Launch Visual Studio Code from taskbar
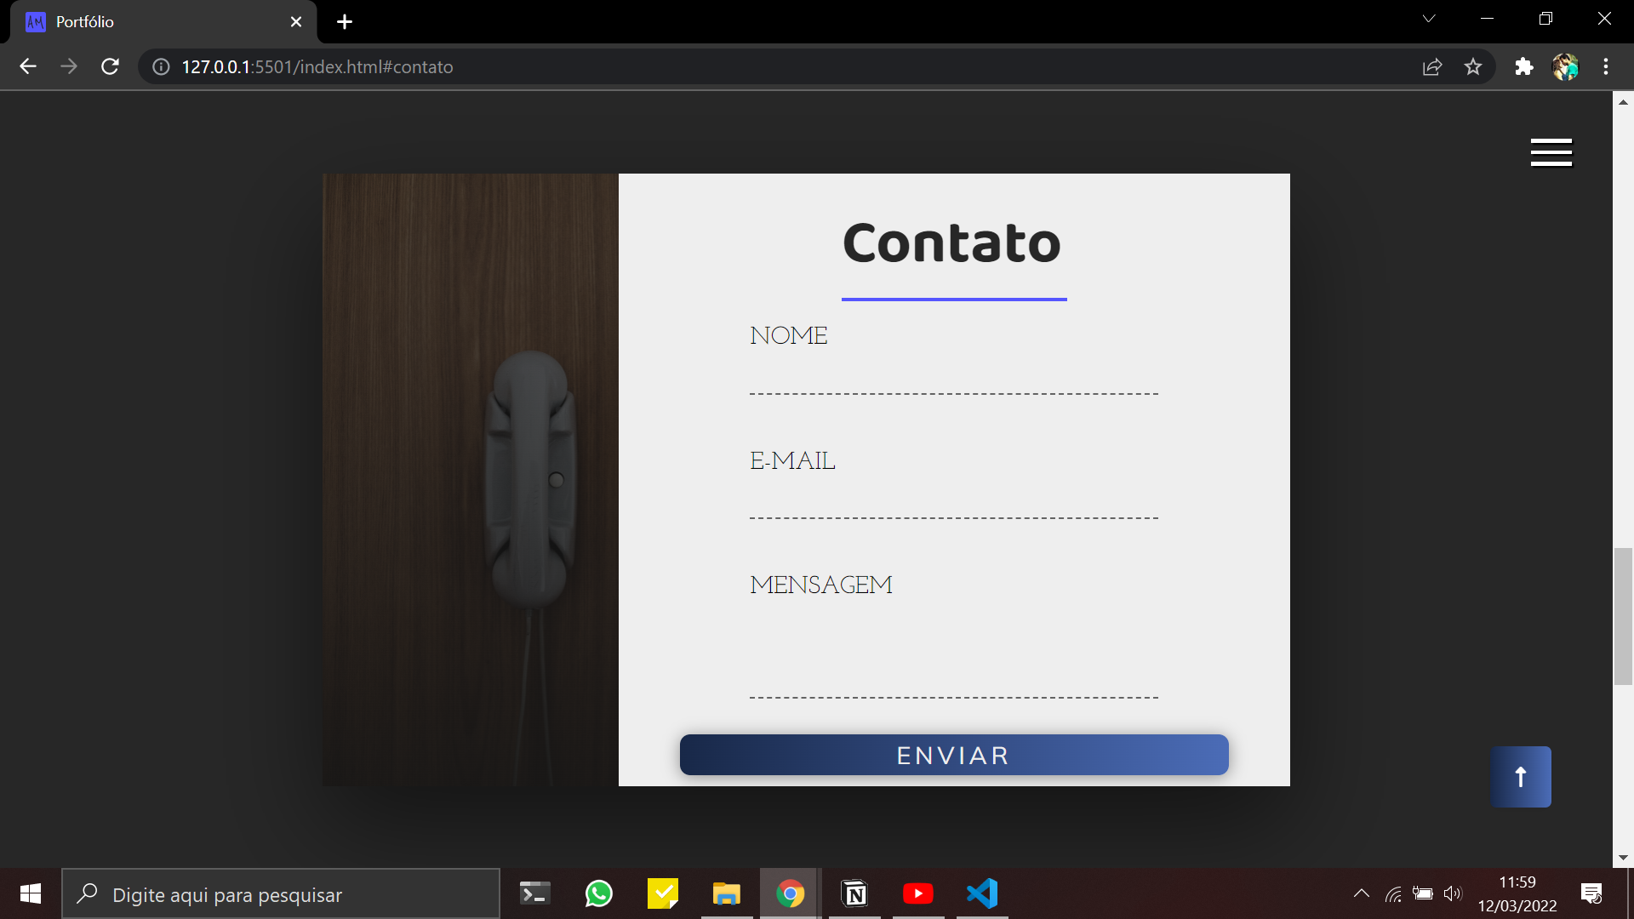1634x919 pixels. [x=982, y=893]
